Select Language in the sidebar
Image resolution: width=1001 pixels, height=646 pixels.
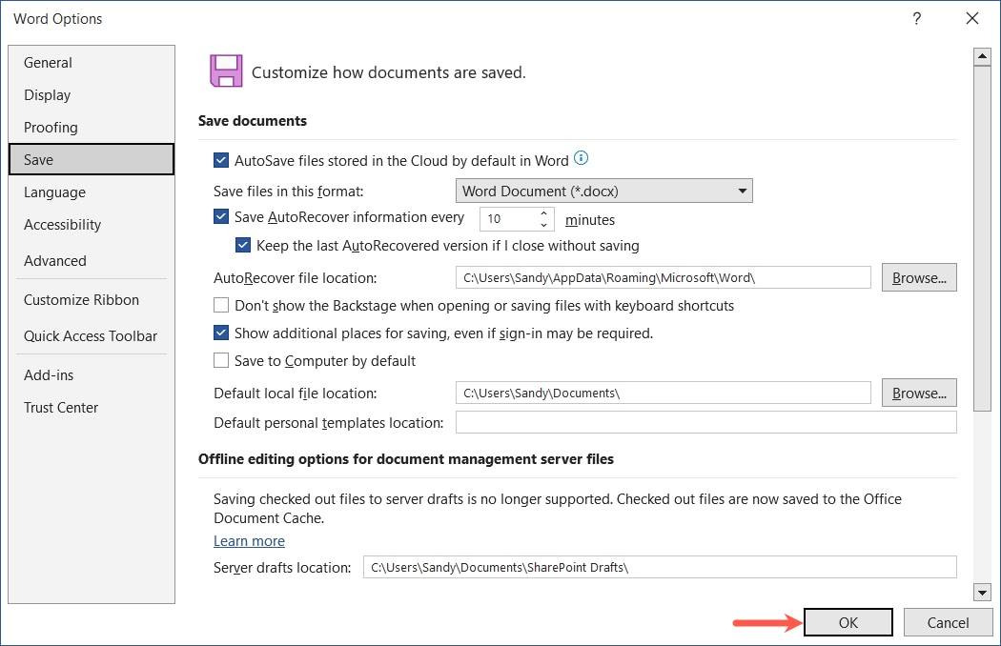[x=54, y=192]
